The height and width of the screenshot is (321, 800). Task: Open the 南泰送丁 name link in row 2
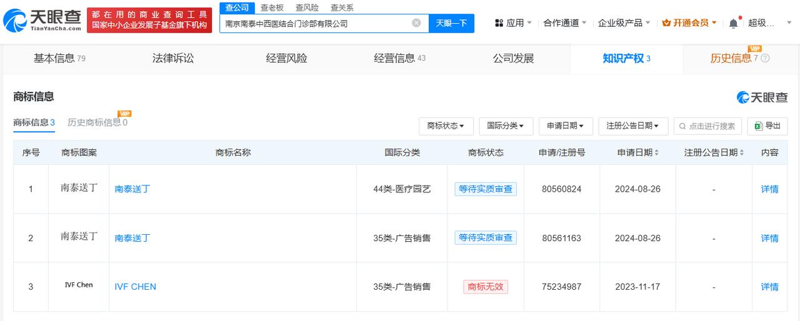pyautogui.click(x=132, y=238)
